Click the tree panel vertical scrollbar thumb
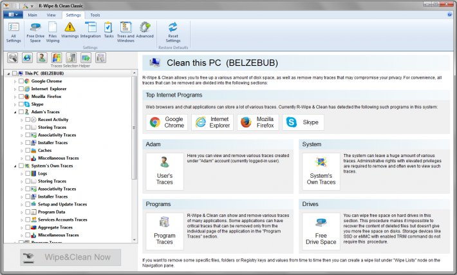The width and height of the screenshot is (457, 275). point(135,128)
